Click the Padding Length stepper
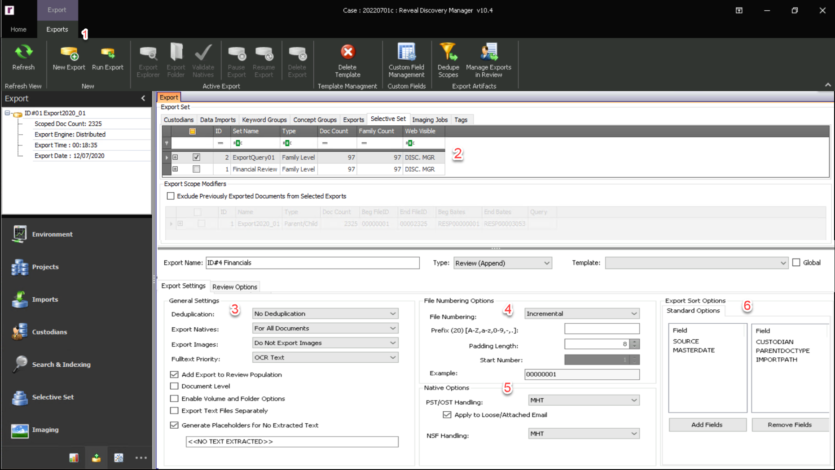 pos(634,344)
